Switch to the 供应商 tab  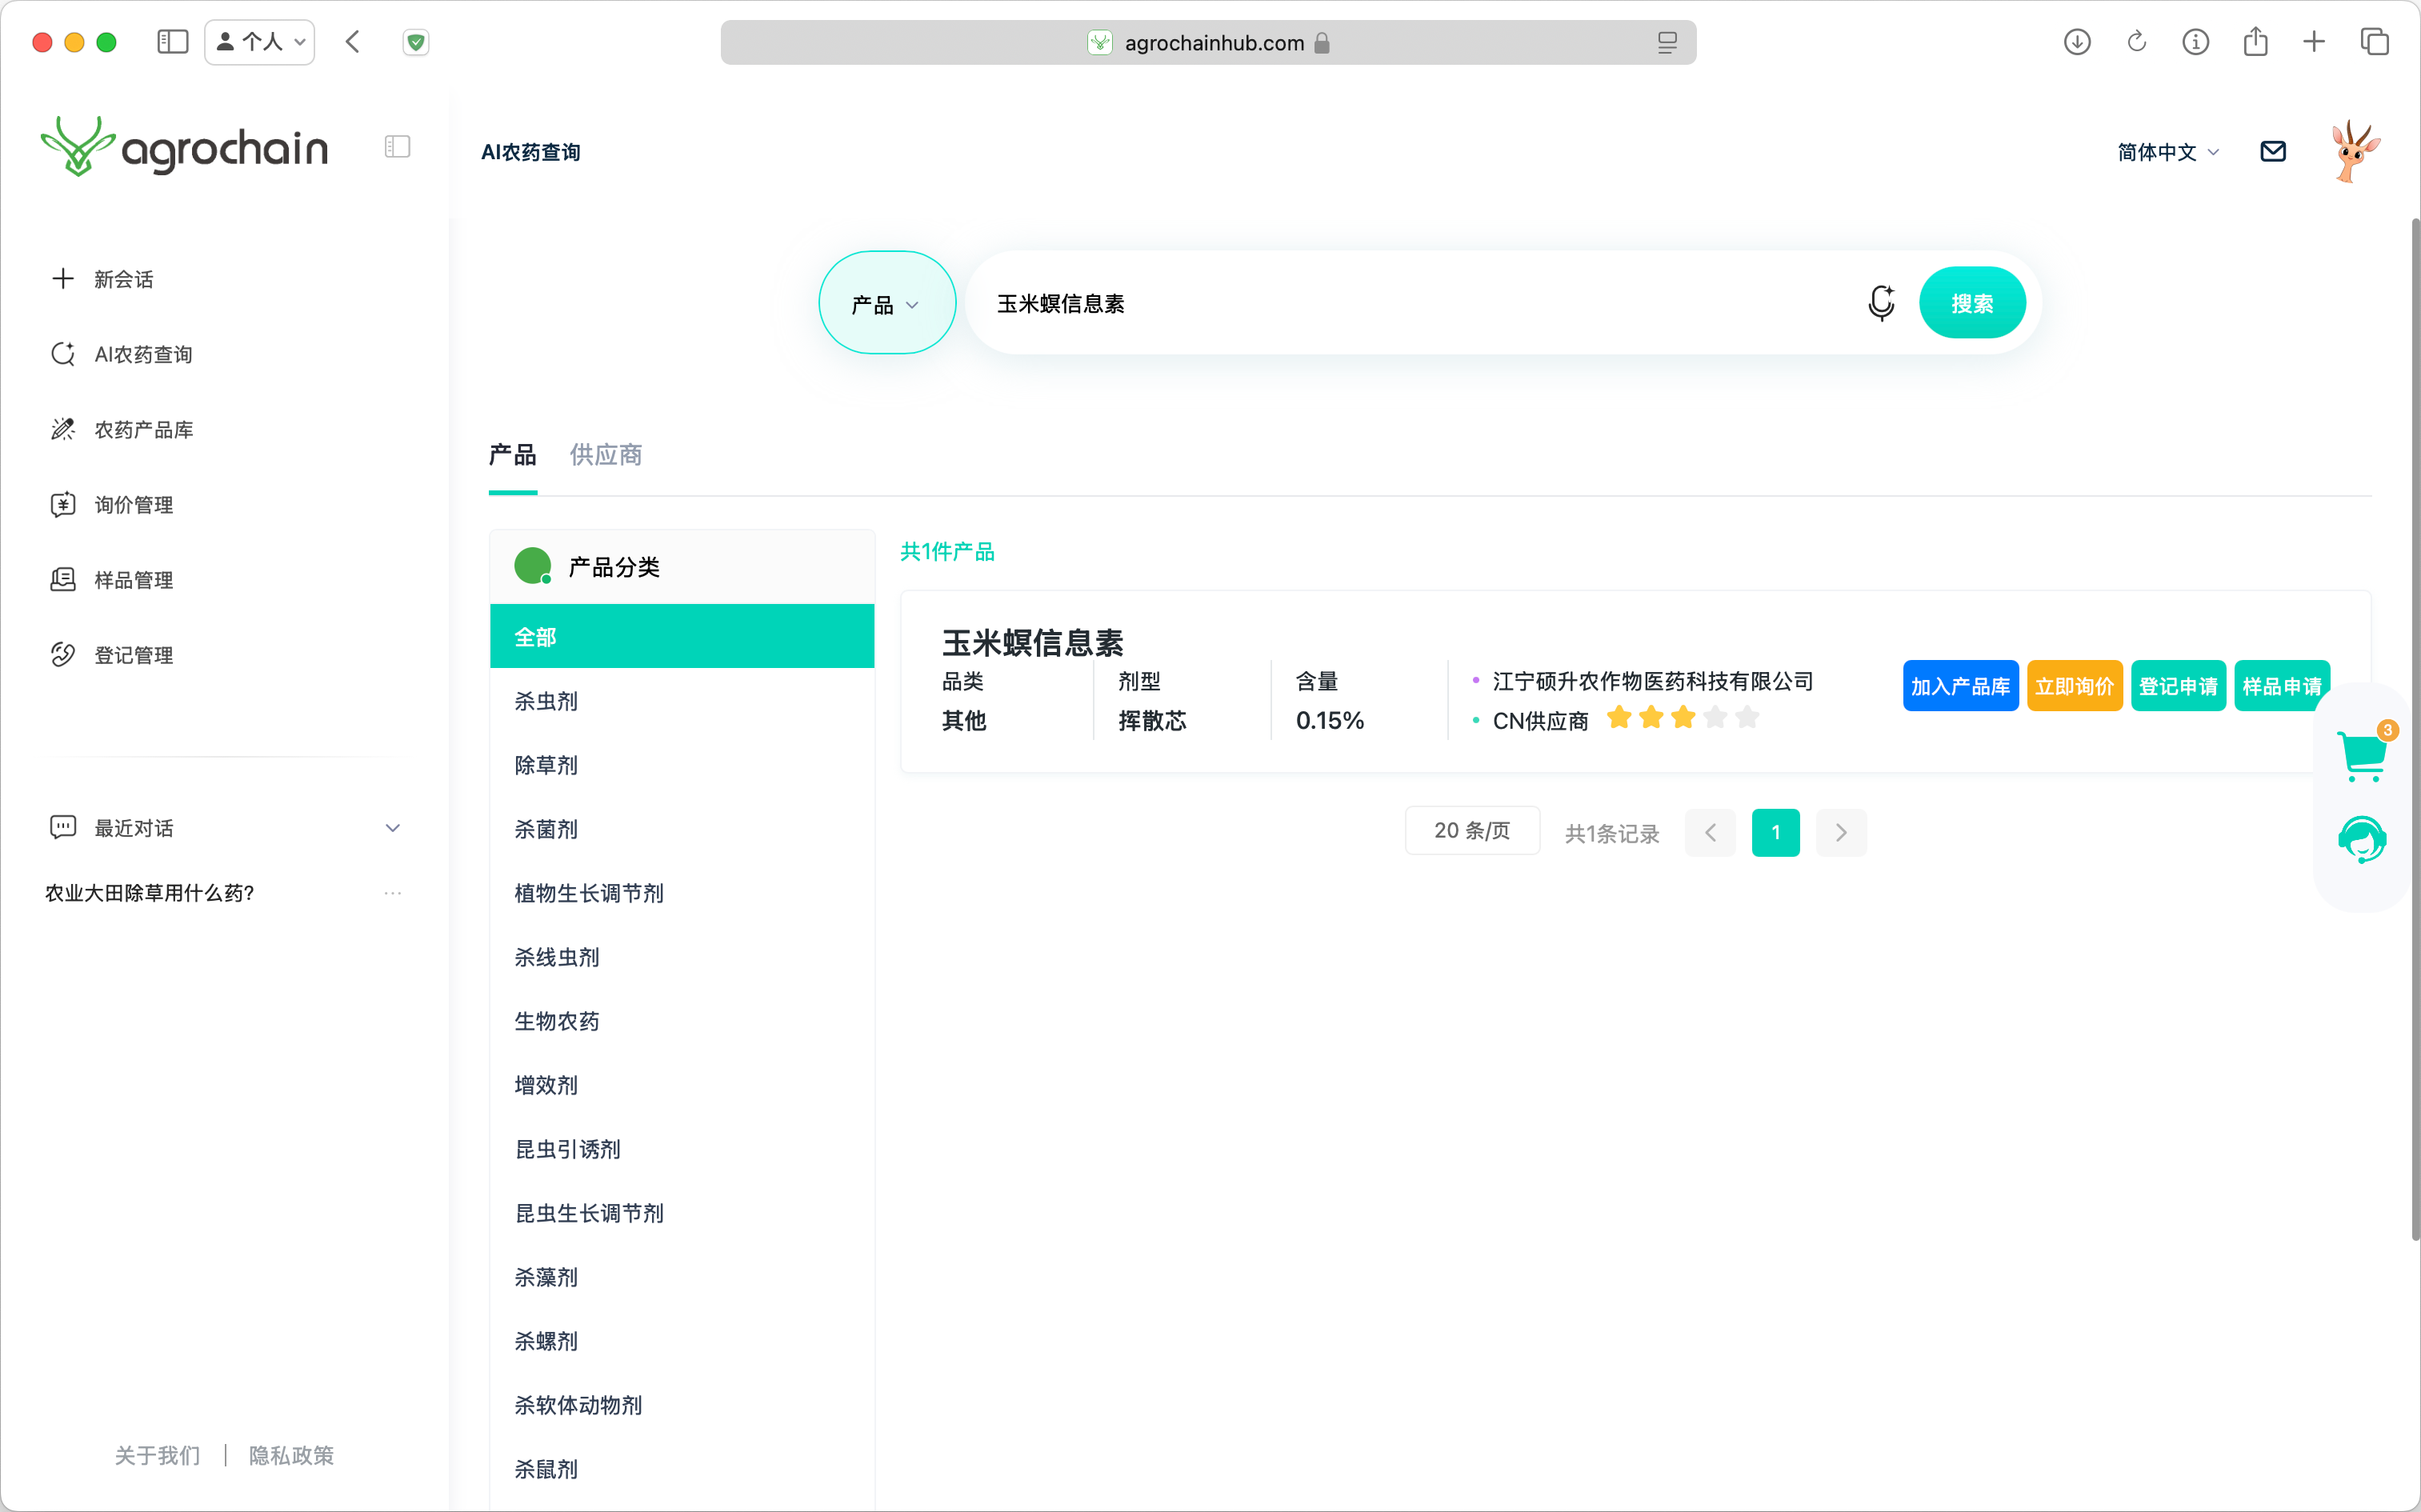[x=605, y=455]
